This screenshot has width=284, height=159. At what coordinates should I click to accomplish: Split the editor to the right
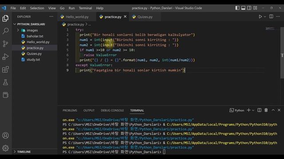click(x=271, y=17)
